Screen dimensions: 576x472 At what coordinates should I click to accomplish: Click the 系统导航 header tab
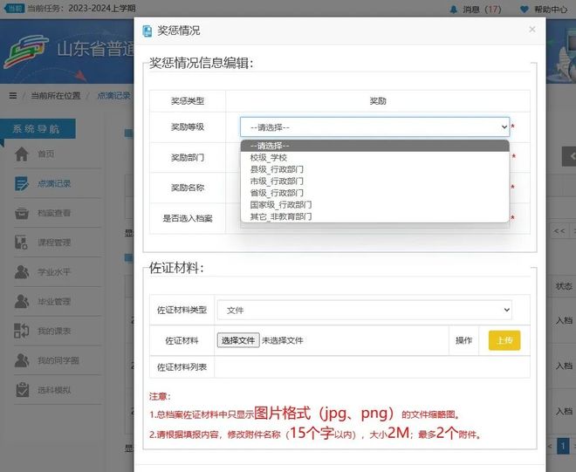tap(38, 128)
